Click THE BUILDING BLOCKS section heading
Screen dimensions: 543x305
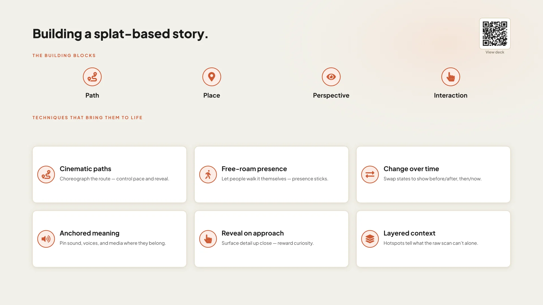64,56
